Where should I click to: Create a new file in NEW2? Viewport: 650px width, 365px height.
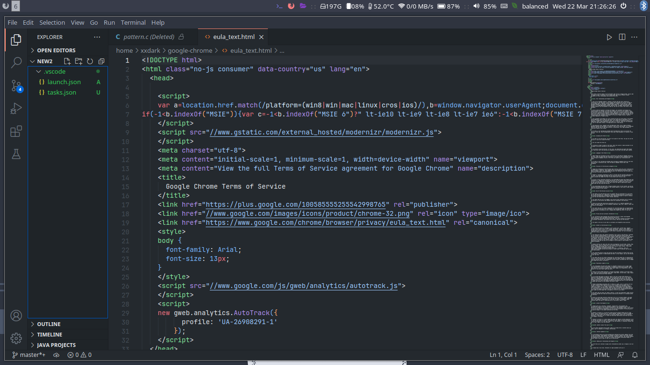point(67,61)
